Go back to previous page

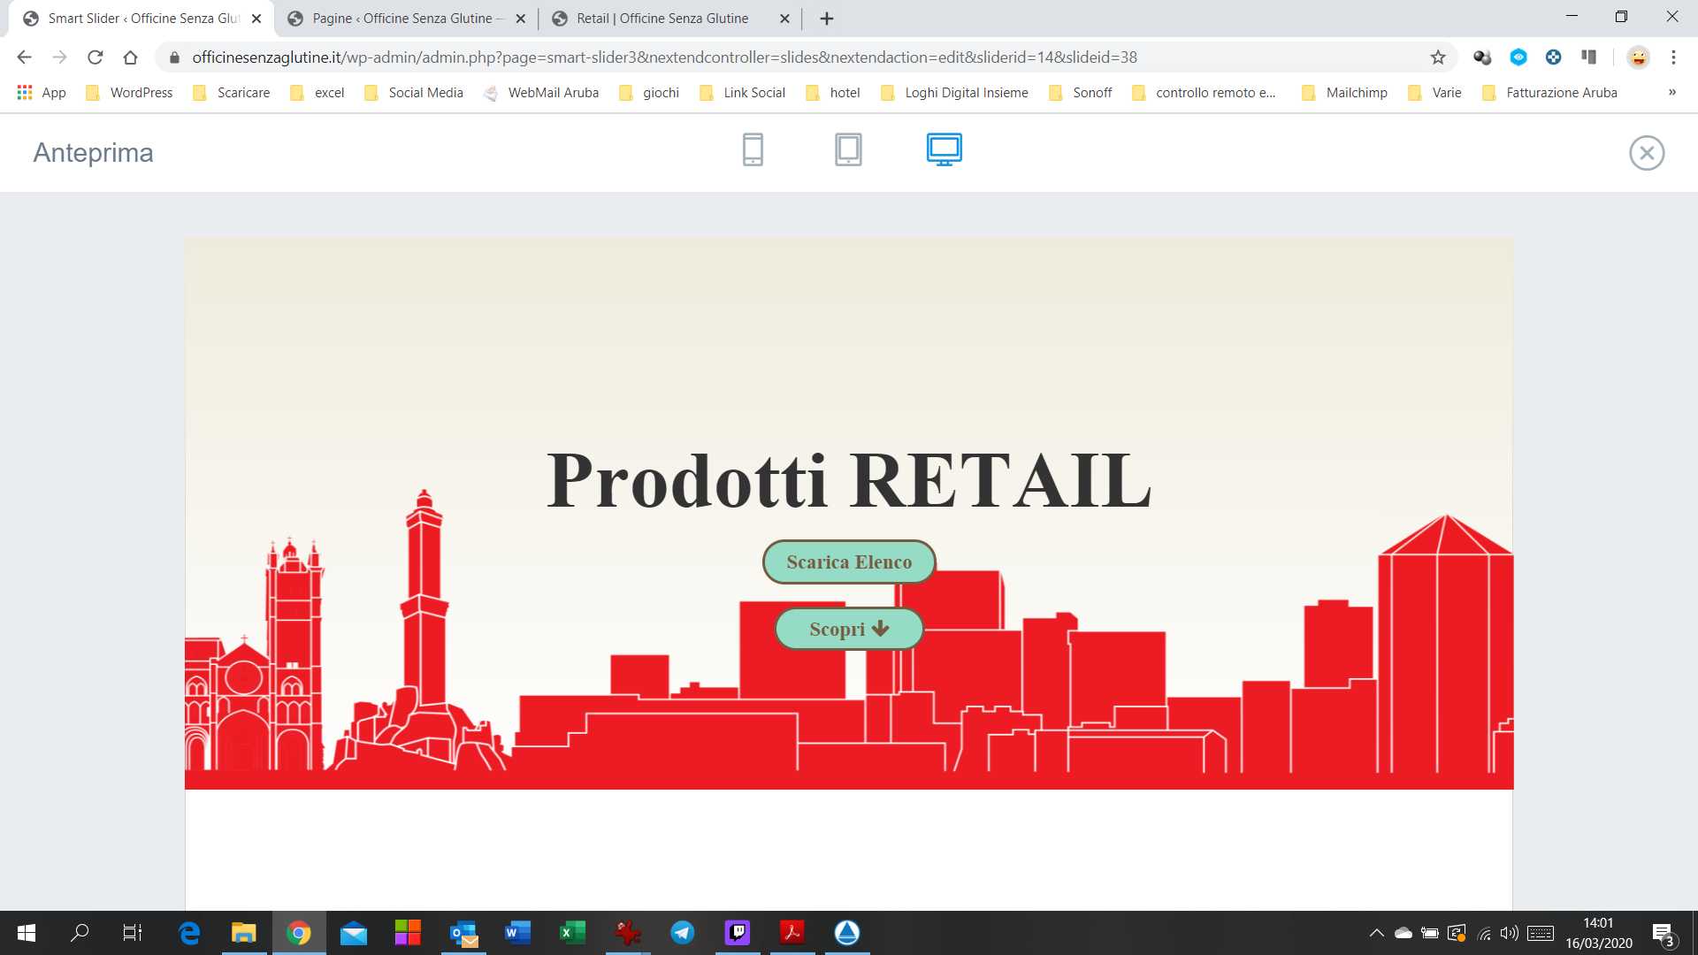coord(24,57)
